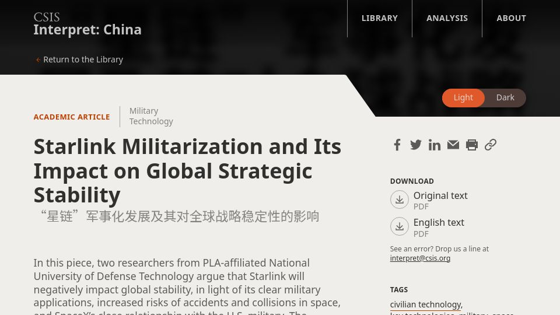Click the TAGS section heading

pyautogui.click(x=399, y=290)
